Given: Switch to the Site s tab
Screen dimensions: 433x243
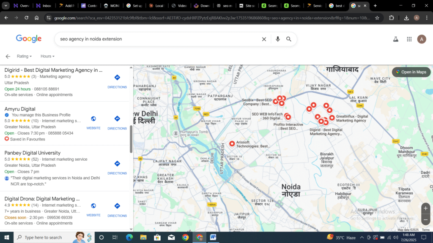Looking at the screenshot, I should point(247,5).
